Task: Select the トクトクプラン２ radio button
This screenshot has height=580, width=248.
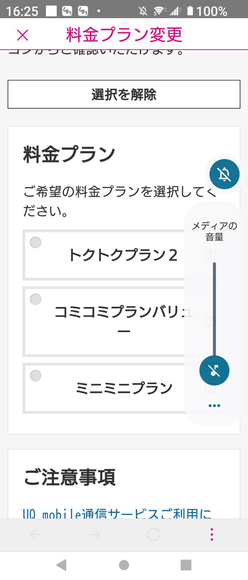Action: click(36, 242)
